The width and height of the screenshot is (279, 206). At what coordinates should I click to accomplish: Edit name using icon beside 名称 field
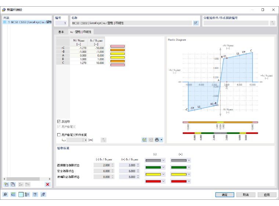[196, 23]
